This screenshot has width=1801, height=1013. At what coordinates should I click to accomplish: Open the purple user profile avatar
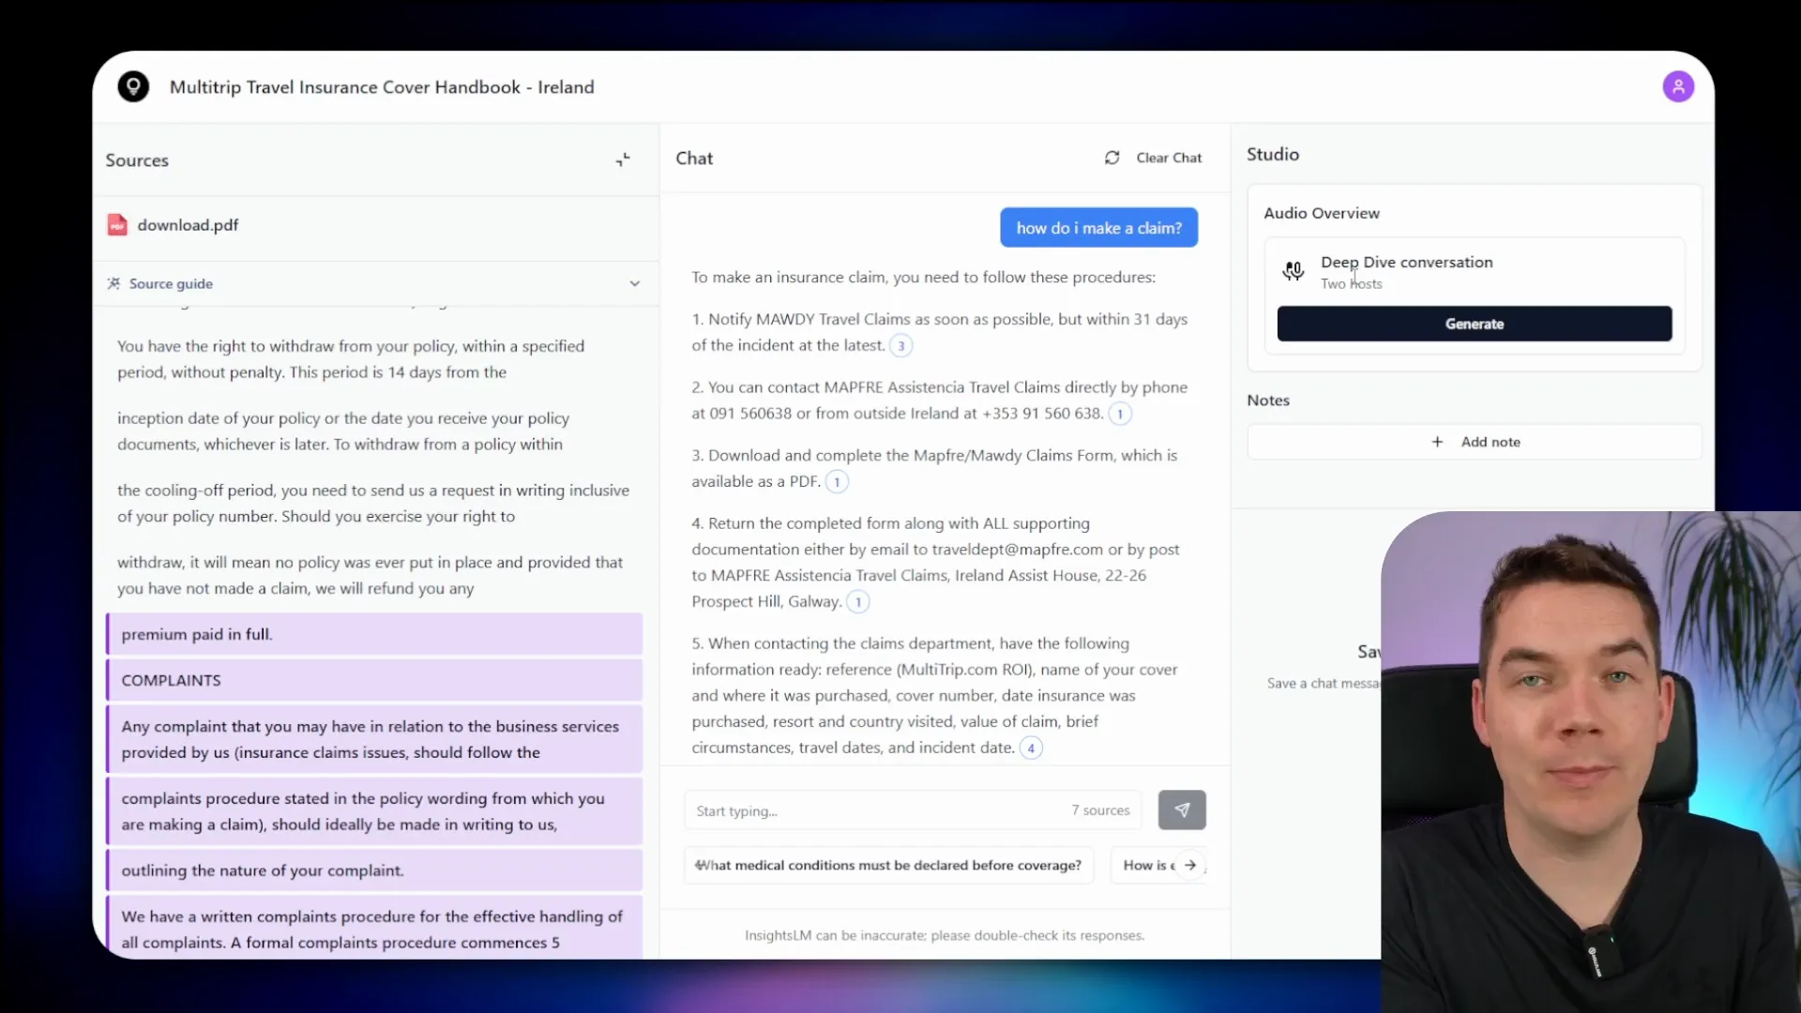(x=1678, y=86)
